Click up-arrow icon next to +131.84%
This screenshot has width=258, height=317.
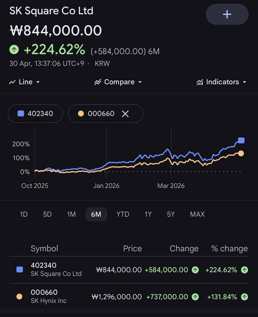(x=245, y=297)
